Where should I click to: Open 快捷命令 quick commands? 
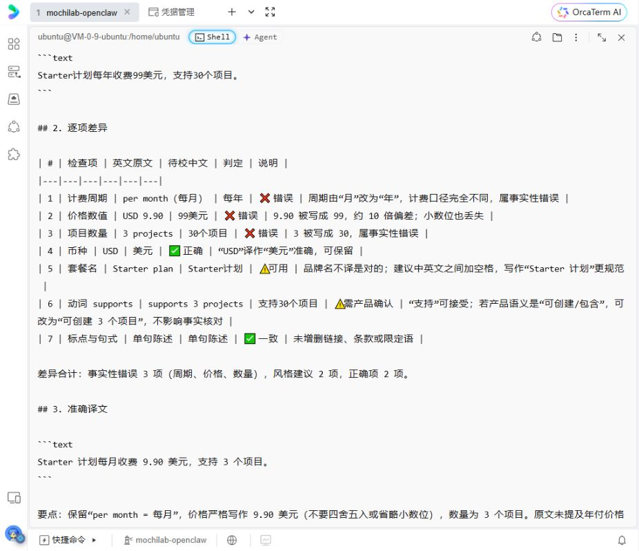click(x=62, y=540)
